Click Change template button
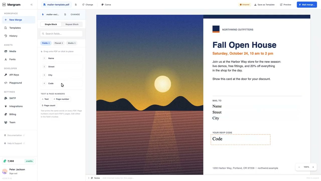Image resolution: width=321 pixels, height=181 pixels. click(88, 5)
